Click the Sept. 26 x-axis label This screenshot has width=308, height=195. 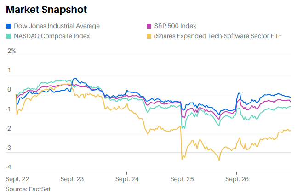point(237,178)
